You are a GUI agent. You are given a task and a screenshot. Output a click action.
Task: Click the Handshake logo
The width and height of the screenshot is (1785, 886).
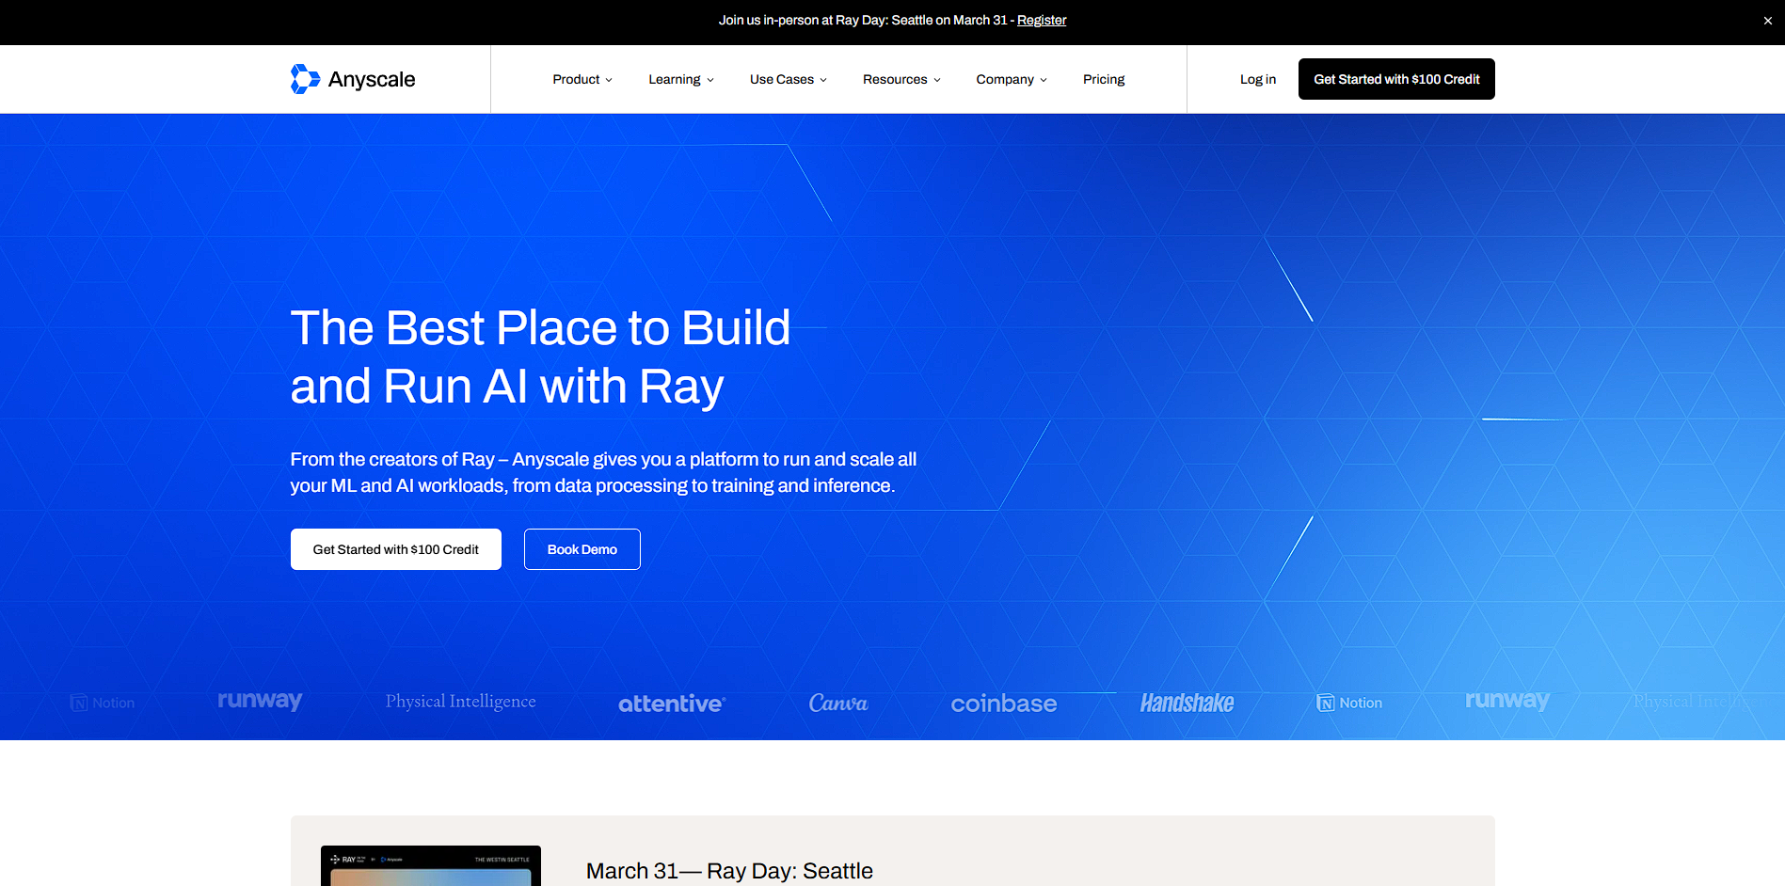(x=1187, y=703)
